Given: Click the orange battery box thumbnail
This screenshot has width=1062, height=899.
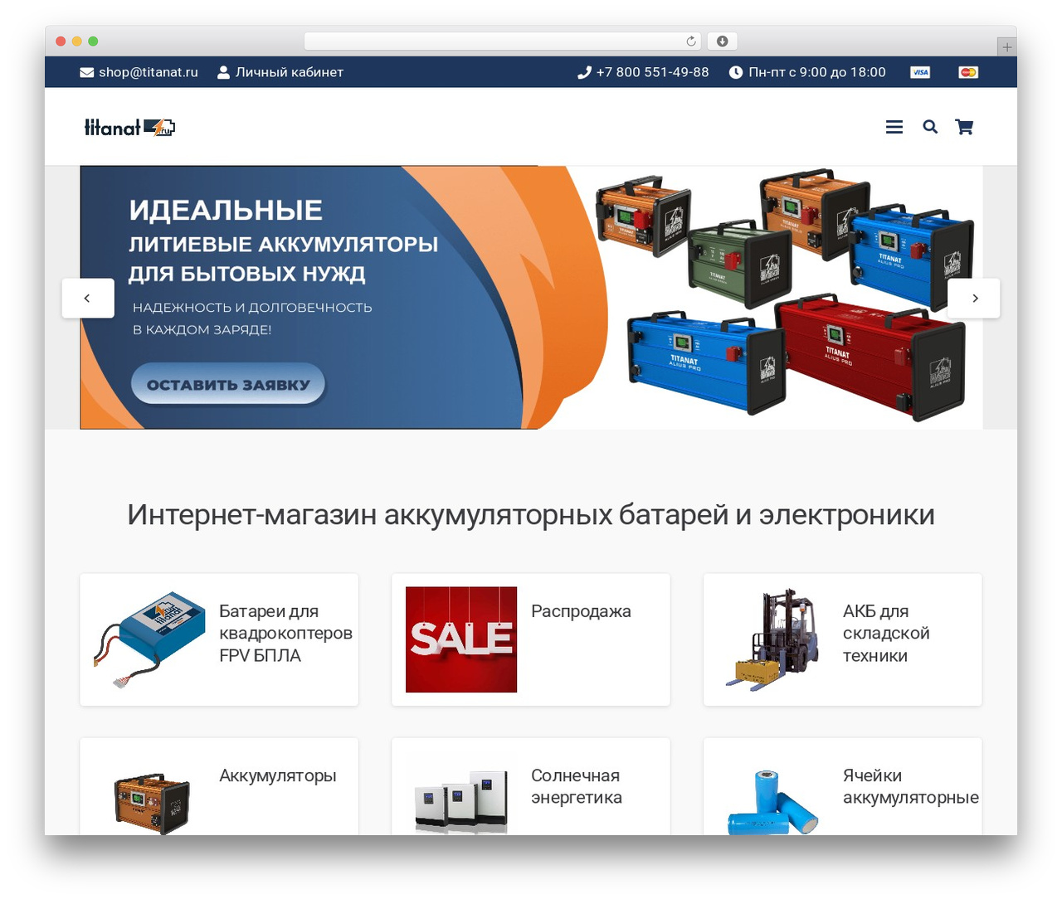Looking at the screenshot, I should point(151,803).
